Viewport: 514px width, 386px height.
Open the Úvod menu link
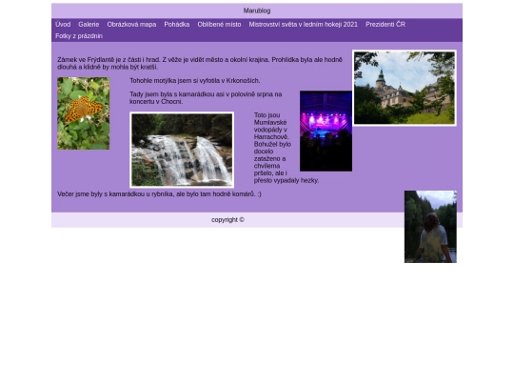click(63, 24)
